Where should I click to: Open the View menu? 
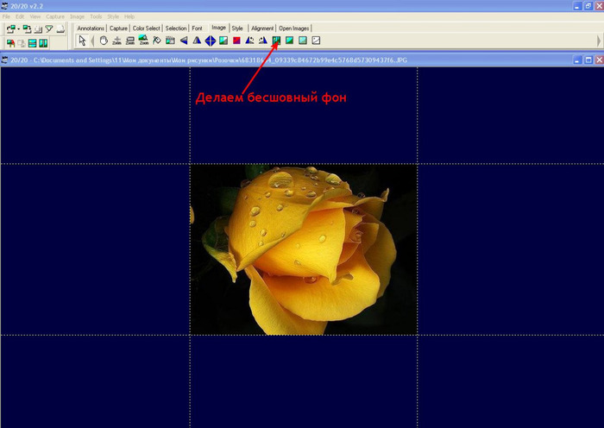[x=35, y=16]
